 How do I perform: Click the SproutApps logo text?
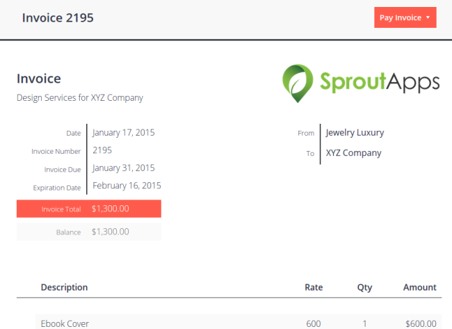(380, 83)
